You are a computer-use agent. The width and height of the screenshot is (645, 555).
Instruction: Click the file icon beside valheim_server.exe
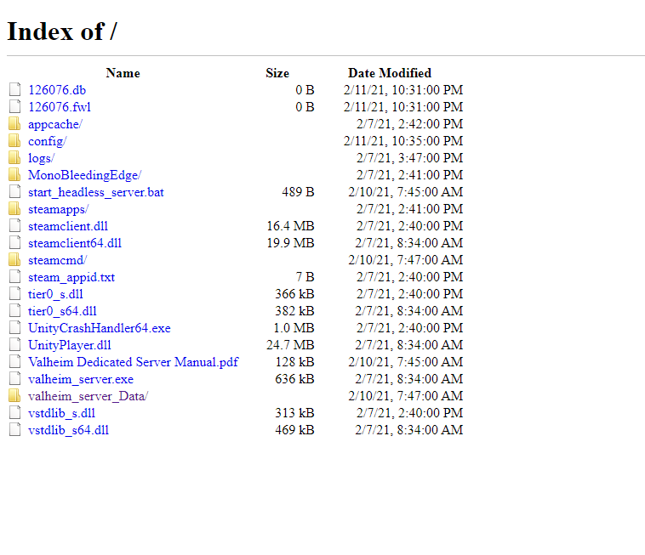click(x=14, y=378)
